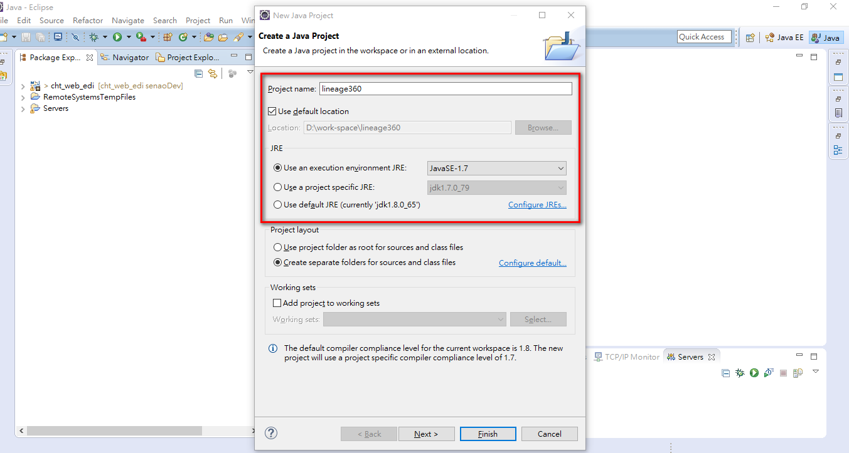Start Debug with the bug toolbar icon

point(93,37)
